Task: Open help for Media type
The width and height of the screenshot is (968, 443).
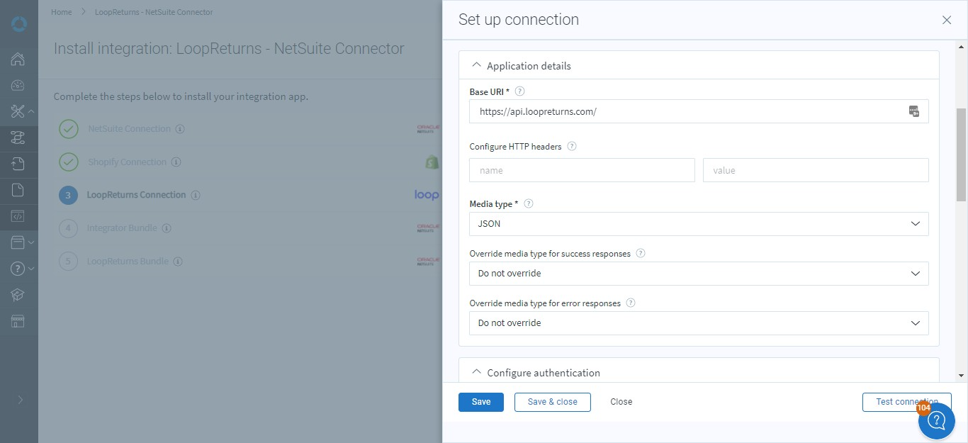Action: pyautogui.click(x=529, y=203)
